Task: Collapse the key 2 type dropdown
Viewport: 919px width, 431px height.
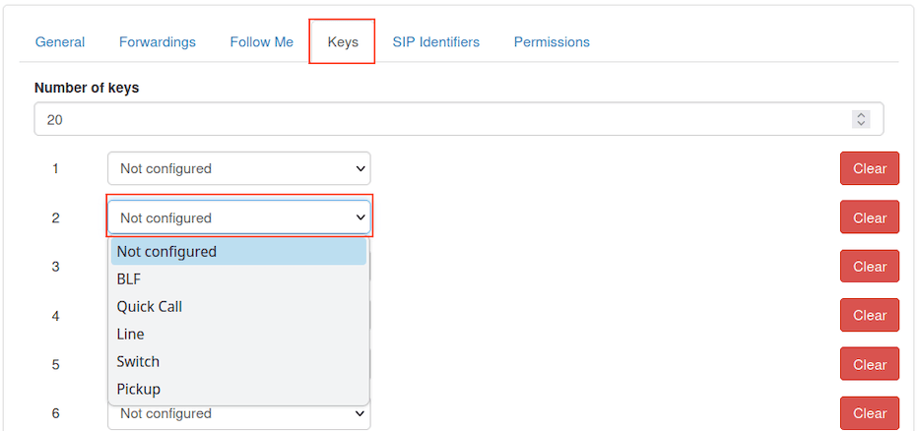Action: [238, 217]
